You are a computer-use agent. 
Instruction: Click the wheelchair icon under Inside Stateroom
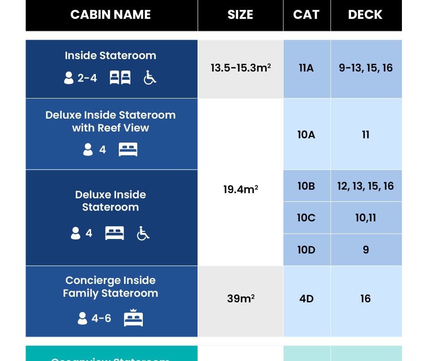tap(150, 78)
